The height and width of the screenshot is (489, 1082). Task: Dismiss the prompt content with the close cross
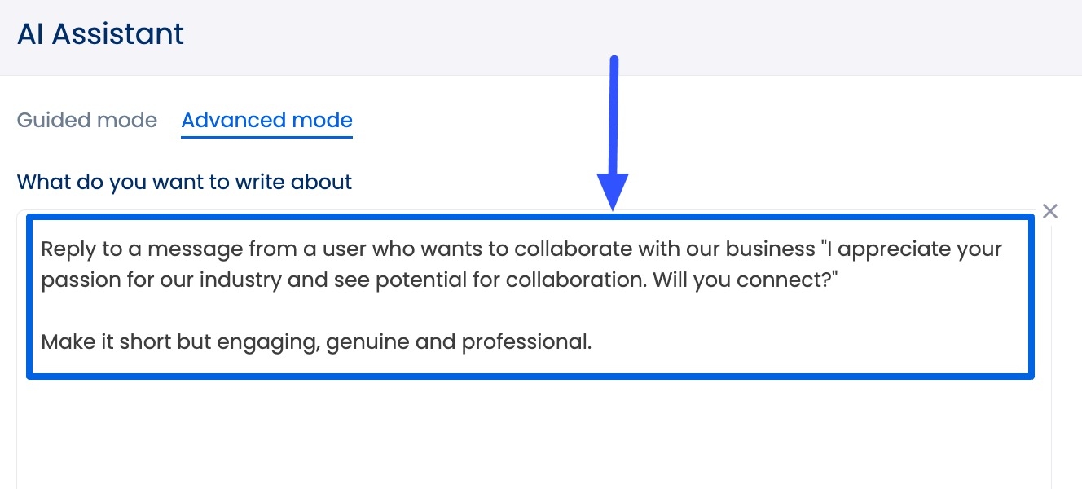(1050, 211)
